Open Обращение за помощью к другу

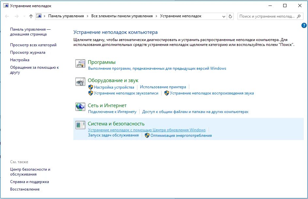click(x=34, y=70)
